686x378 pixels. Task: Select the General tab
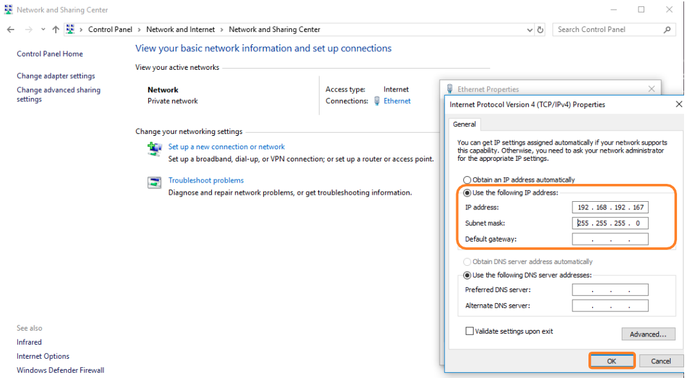[x=464, y=124]
